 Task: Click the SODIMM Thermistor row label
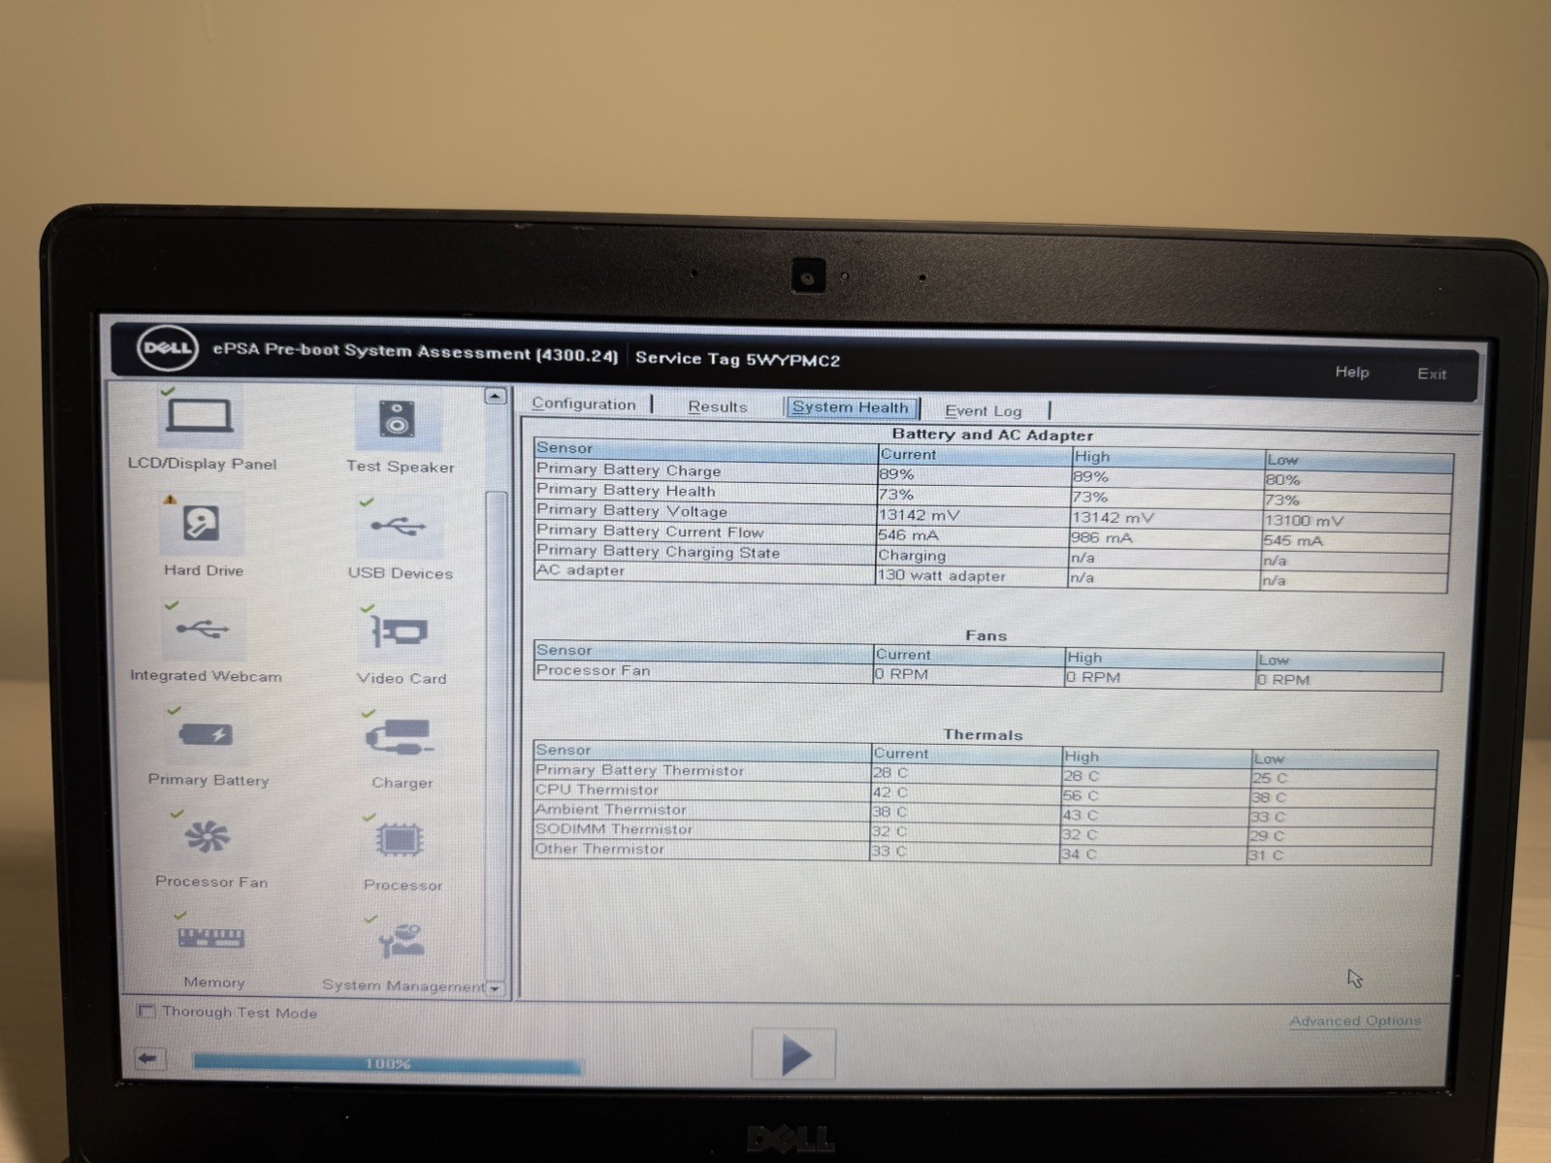[614, 829]
